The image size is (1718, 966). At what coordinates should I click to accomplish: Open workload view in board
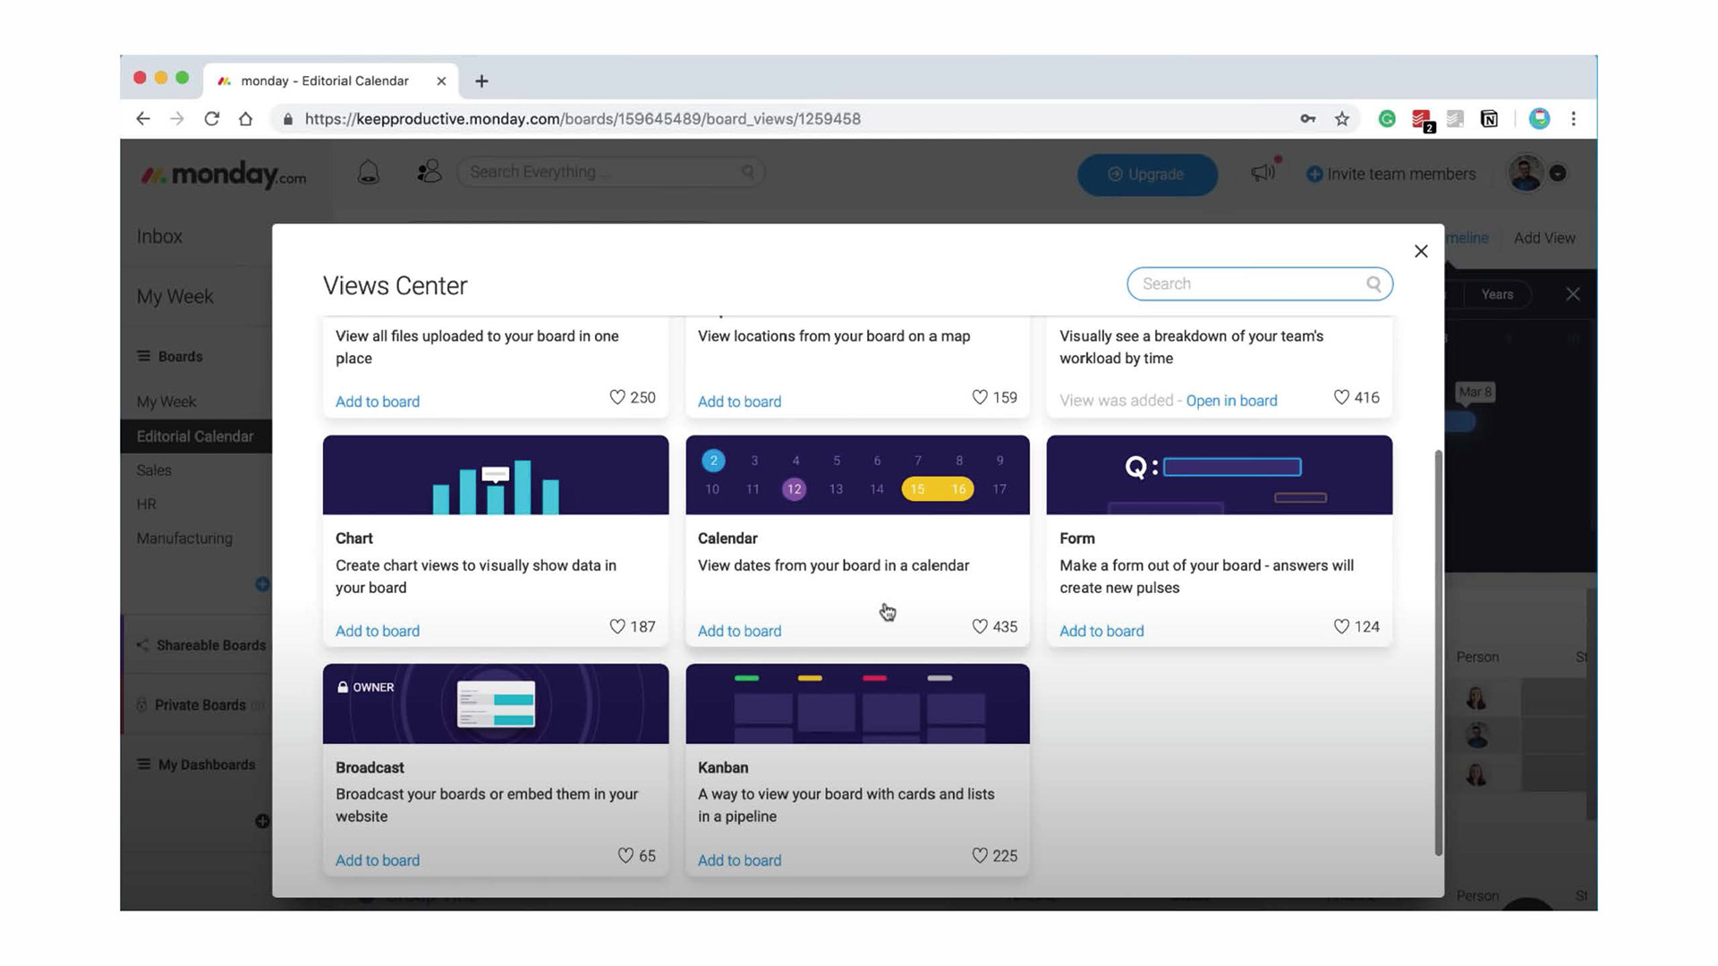coord(1231,401)
